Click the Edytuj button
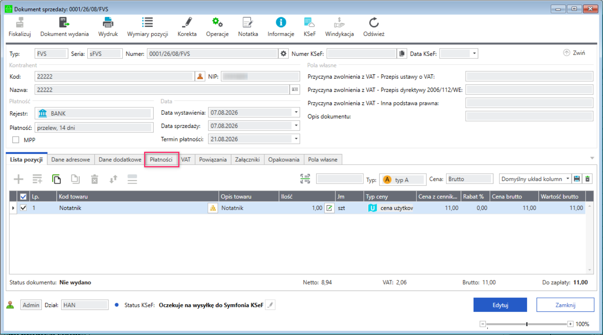Screen dimensions: 603x335 pyautogui.click(x=500, y=305)
